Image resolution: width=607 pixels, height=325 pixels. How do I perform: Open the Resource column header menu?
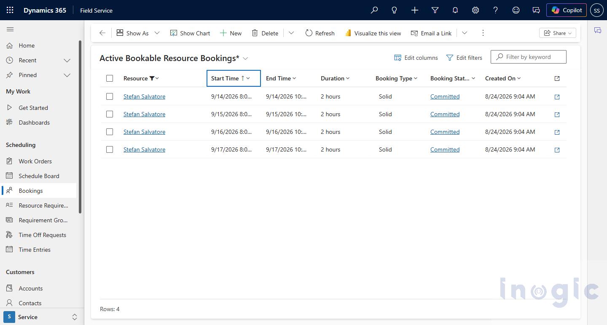coord(141,78)
